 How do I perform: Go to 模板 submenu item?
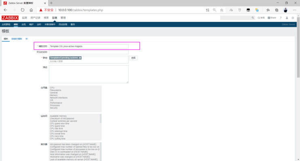tap(16, 25)
